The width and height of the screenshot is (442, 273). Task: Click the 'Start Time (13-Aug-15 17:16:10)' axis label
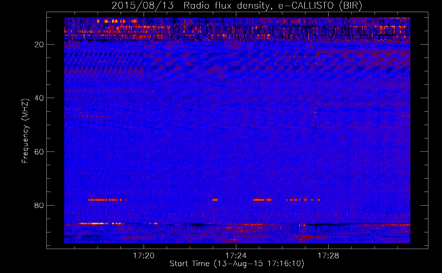(237, 264)
